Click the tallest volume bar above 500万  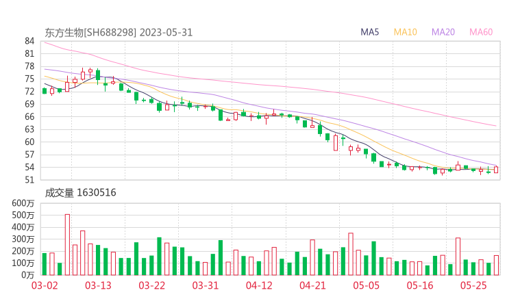67,245
